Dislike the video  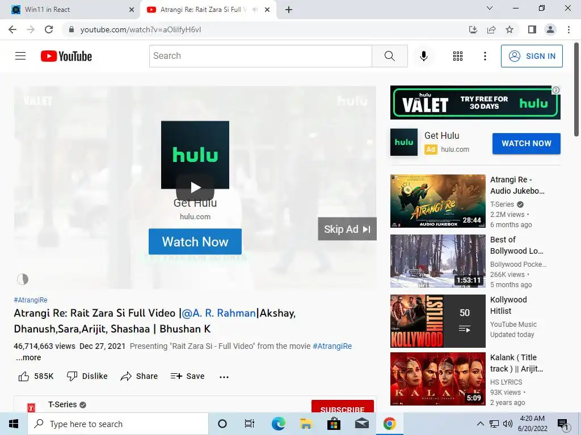pos(87,376)
